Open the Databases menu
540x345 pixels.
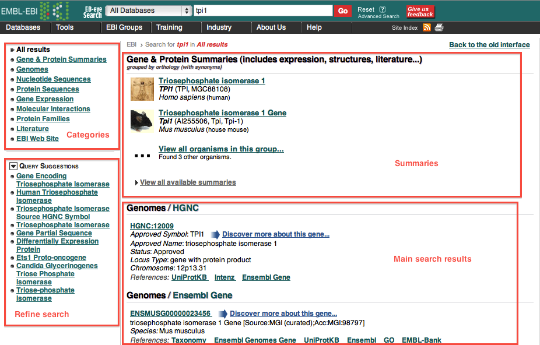pyautogui.click(x=23, y=27)
